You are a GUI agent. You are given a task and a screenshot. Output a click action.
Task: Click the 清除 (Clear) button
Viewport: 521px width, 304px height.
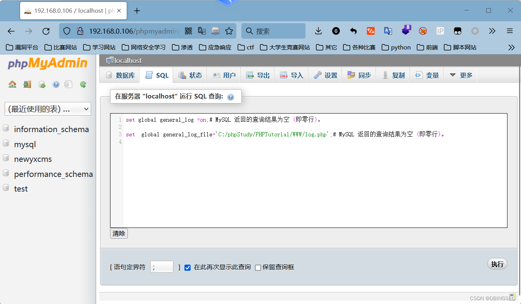pos(119,233)
